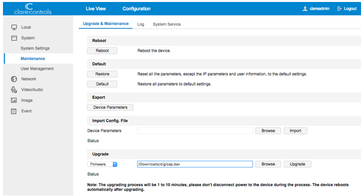The height and width of the screenshot is (196, 364).
Task: Click the Logout link
Action: (x=350, y=9)
